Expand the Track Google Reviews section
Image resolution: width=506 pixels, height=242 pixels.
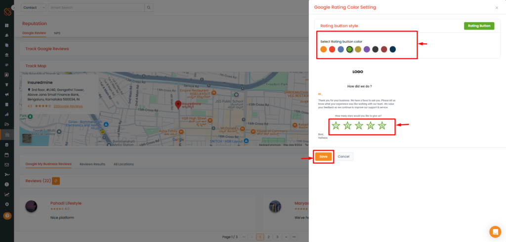pos(47,49)
